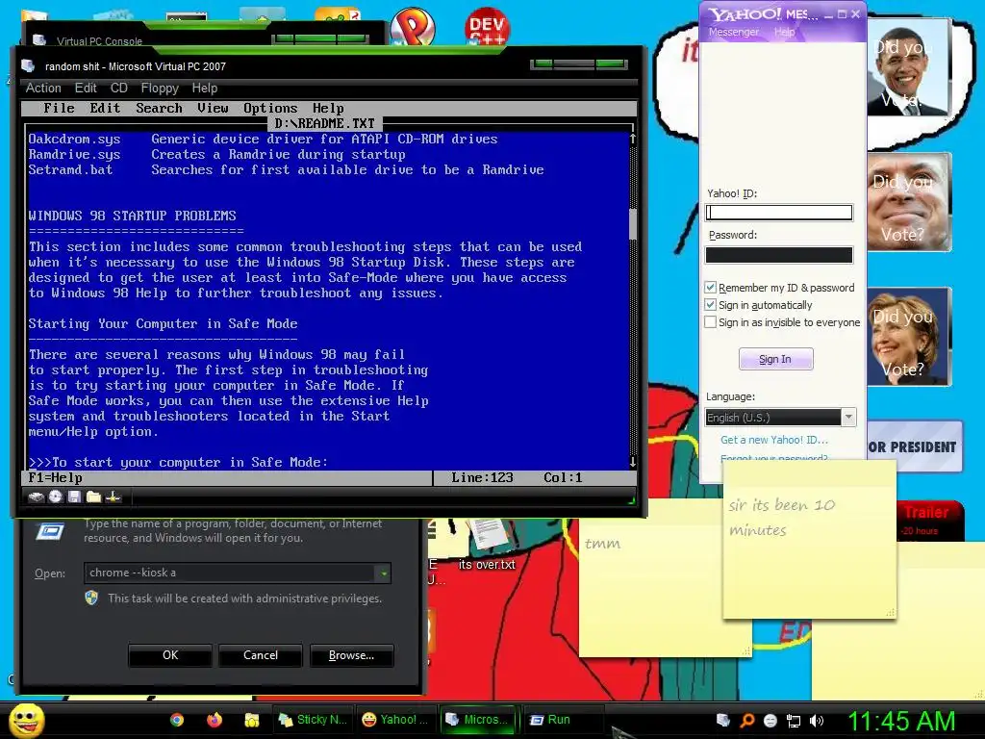This screenshot has width=985, height=739.
Task: Focus the Yahoo! ID input field
Action: pos(779,213)
